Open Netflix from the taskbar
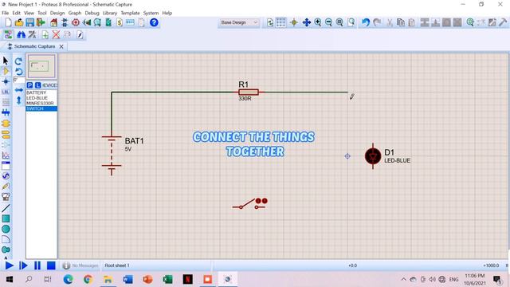The image size is (510, 287). coord(188,279)
